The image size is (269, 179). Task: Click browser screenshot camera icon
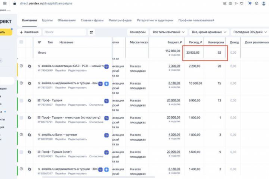(231, 3)
